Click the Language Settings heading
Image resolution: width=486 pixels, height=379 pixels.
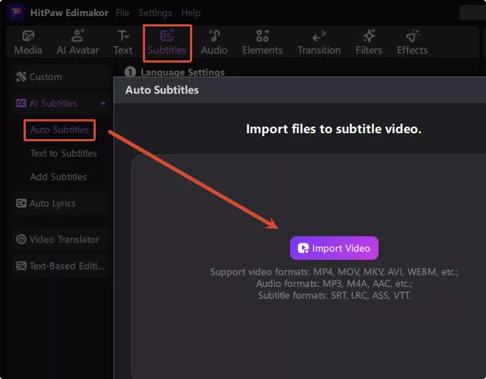[x=183, y=72]
